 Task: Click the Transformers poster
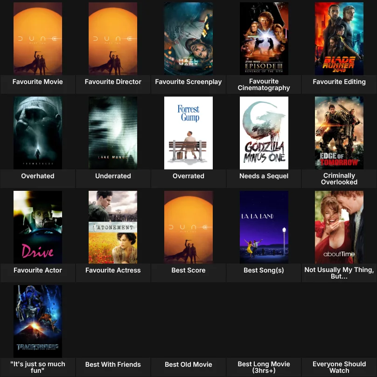pyautogui.click(x=38, y=321)
